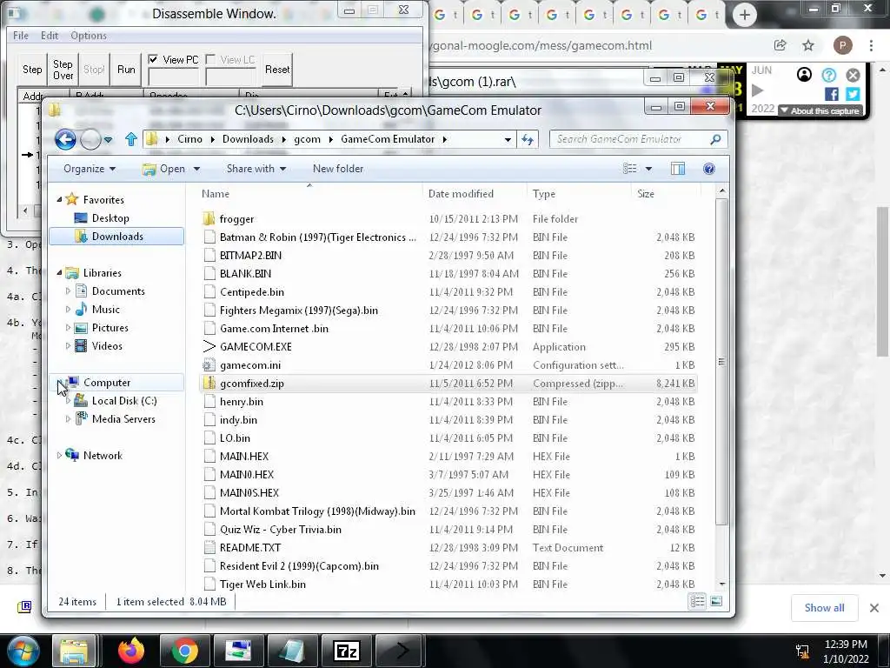Image resolution: width=890 pixels, height=668 pixels.
Task: Click Reset in Disassemble Window
Action: 277,70
